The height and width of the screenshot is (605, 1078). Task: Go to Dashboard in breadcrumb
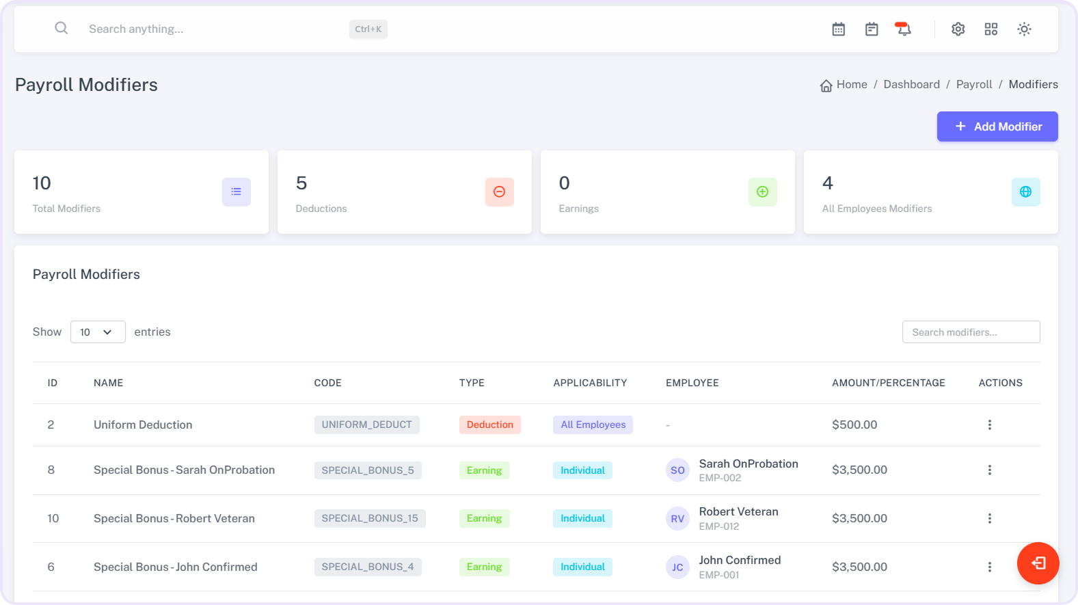911,84
